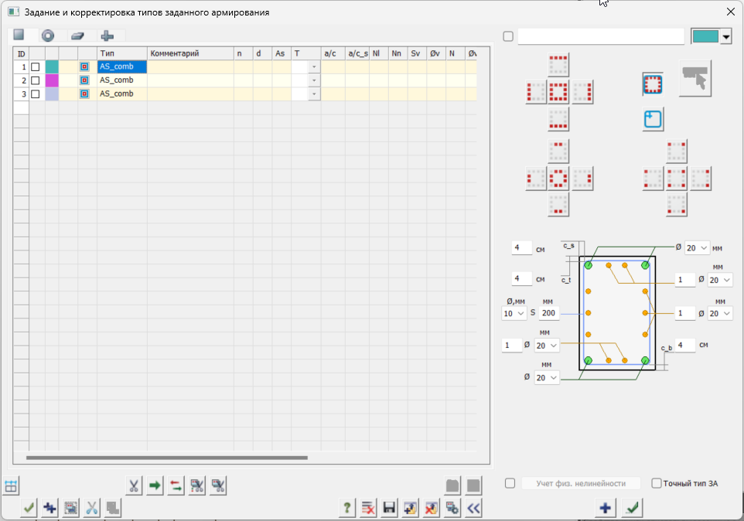
Task: Click the blue-framed perimeter reinforcement icon
Action: click(653, 84)
